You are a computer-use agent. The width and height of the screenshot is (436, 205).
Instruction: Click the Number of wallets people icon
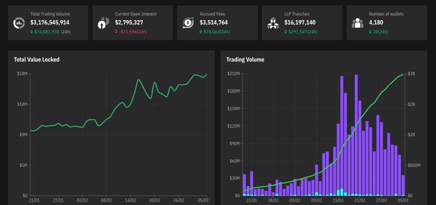coord(357,23)
